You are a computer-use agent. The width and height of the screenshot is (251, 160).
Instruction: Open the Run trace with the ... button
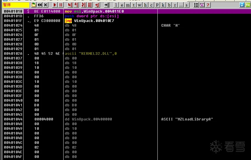(181, 5)
